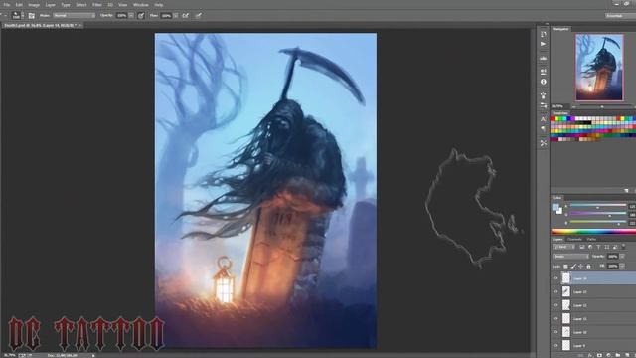Select Layer 13 in Layers panel
Image resolution: width=636 pixels, height=358 pixels.
tap(593, 291)
